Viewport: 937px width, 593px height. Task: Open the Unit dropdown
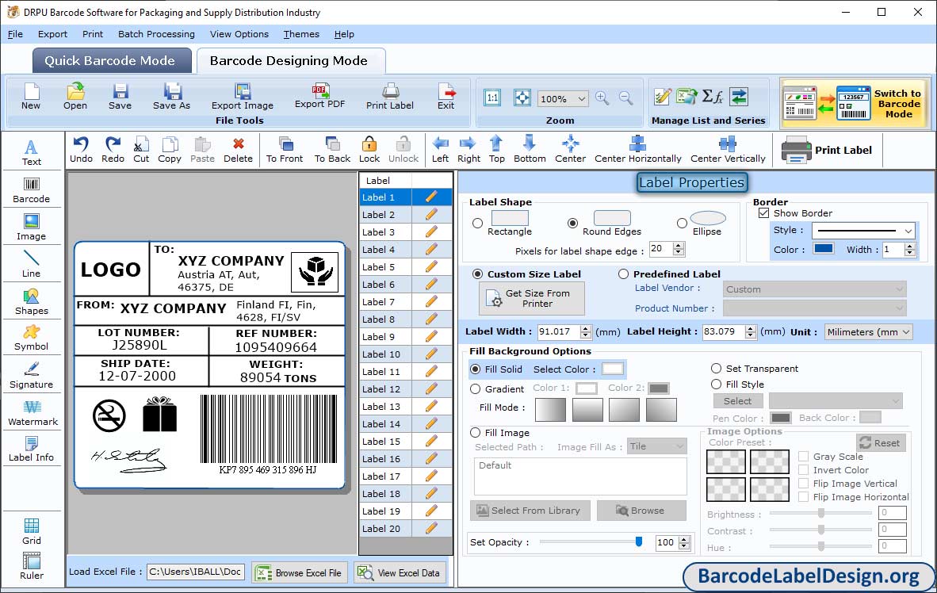(x=906, y=331)
